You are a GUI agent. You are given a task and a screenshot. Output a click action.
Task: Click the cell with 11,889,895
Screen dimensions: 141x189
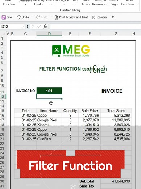(116, 120)
